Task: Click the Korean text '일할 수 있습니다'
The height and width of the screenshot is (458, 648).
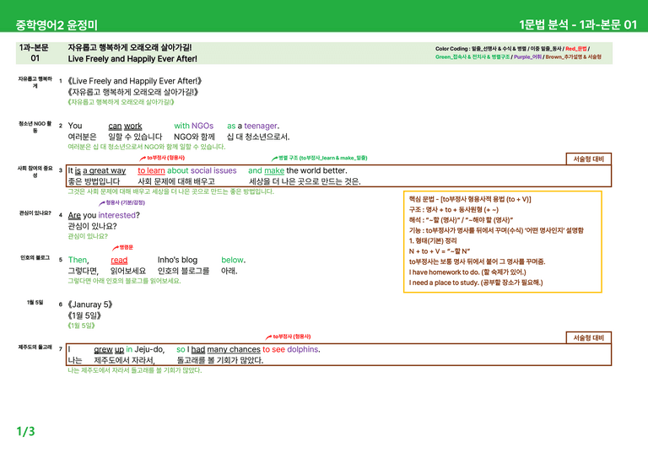Action: pos(135,137)
